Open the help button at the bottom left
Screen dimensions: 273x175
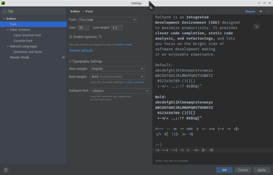[x=5, y=170]
